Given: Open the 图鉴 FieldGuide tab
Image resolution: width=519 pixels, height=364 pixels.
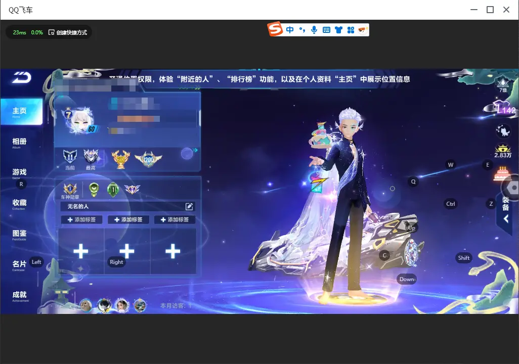Looking at the screenshot, I should coord(19,235).
